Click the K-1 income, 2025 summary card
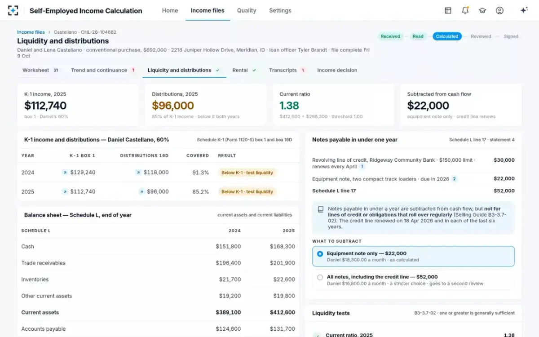Viewport: 539px width, 337px height. pos(78,105)
